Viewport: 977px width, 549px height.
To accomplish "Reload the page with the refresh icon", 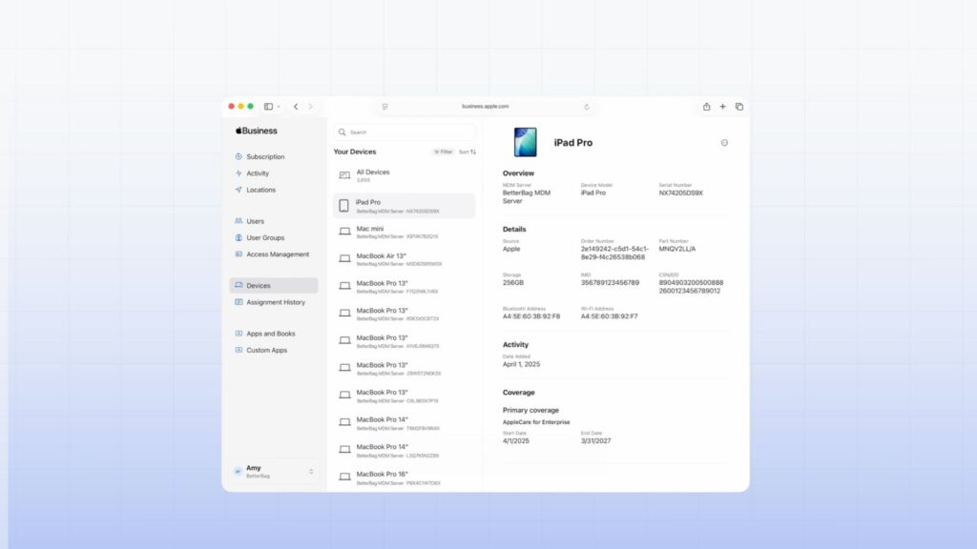I will pos(587,107).
